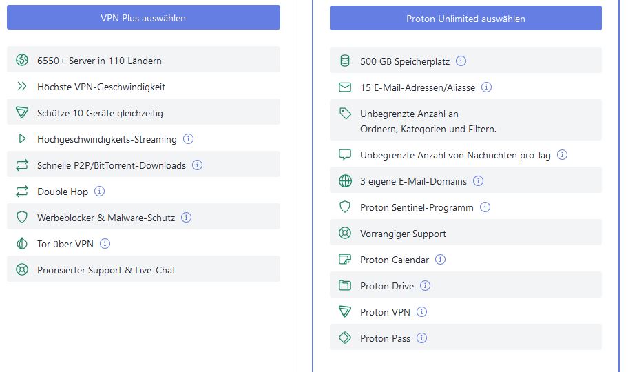Open the Double Hop info tooltip icon

[100, 192]
